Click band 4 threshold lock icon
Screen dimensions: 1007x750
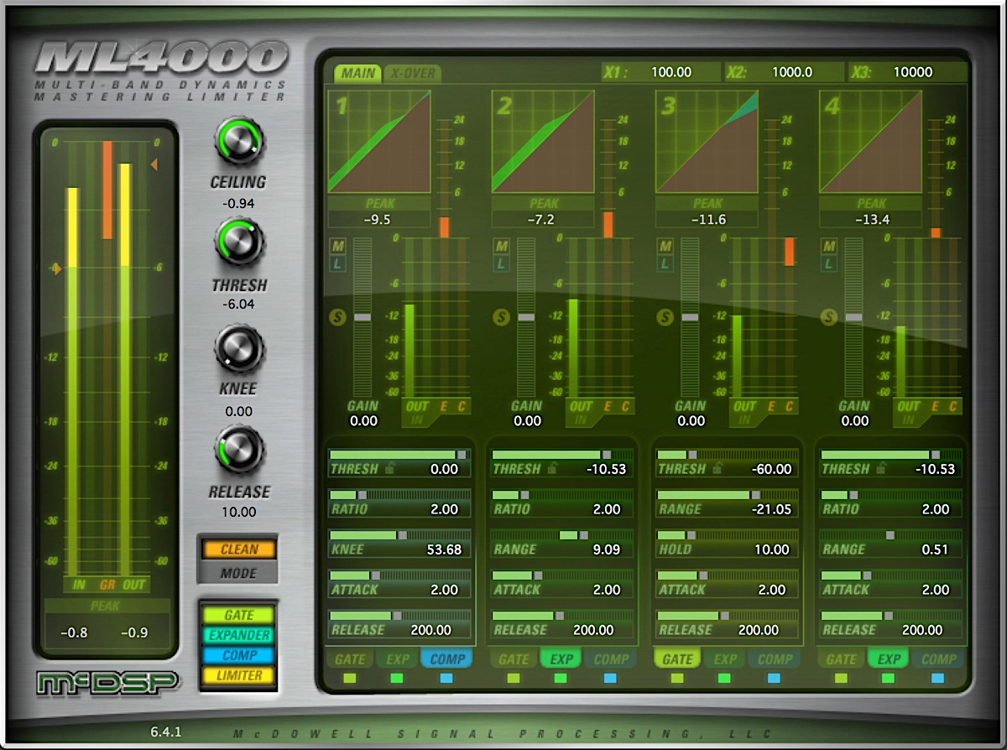tap(882, 469)
